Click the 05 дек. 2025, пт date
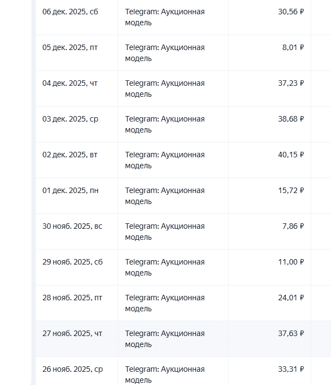This screenshot has height=385, width=331. [70, 47]
